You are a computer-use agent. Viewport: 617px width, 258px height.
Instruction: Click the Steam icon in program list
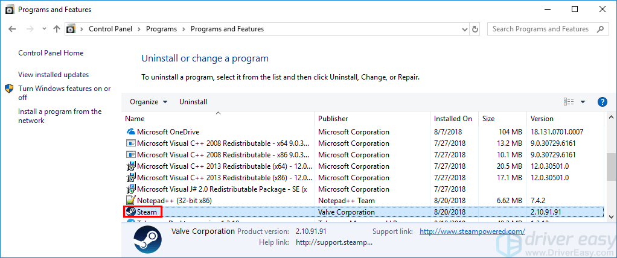point(131,212)
